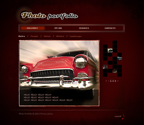
Task: Click the HELLO! caption text on photo
Action: click(48, 98)
